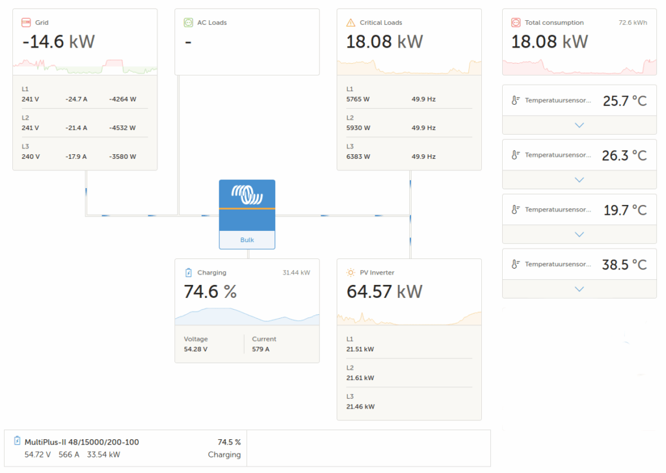The height and width of the screenshot is (473, 666).
Task: Click the Grid power history graph
Action: (x=85, y=66)
